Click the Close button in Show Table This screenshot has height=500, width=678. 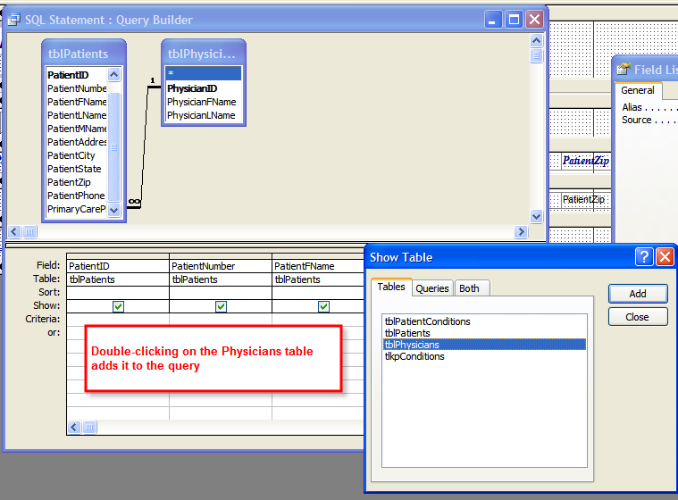[638, 317]
